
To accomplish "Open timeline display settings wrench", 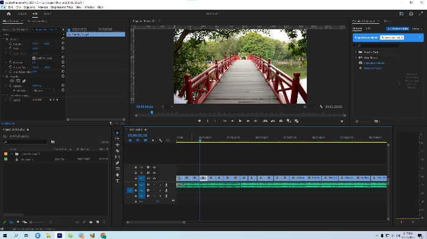I will (x=160, y=140).
